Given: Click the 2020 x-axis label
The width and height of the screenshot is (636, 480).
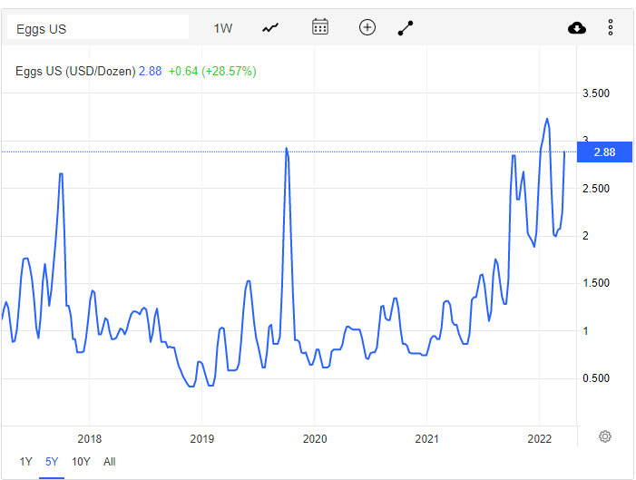Looking at the screenshot, I should click(x=315, y=438).
